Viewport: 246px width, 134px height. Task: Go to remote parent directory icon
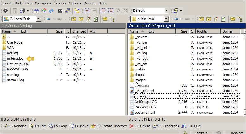[201, 19]
